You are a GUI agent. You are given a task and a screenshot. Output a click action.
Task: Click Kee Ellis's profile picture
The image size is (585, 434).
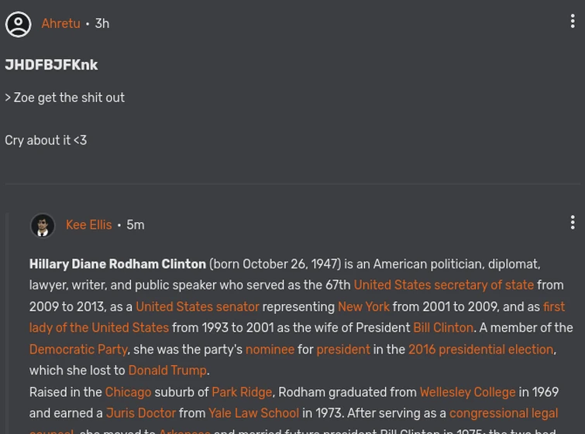43,225
